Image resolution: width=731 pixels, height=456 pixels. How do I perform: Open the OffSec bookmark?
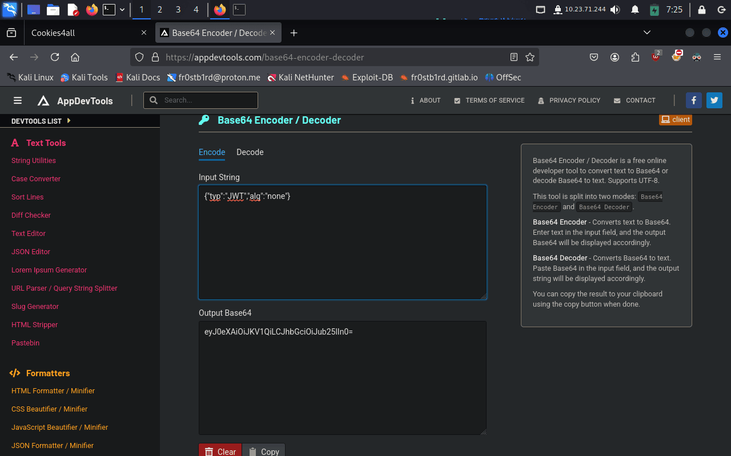503,78
